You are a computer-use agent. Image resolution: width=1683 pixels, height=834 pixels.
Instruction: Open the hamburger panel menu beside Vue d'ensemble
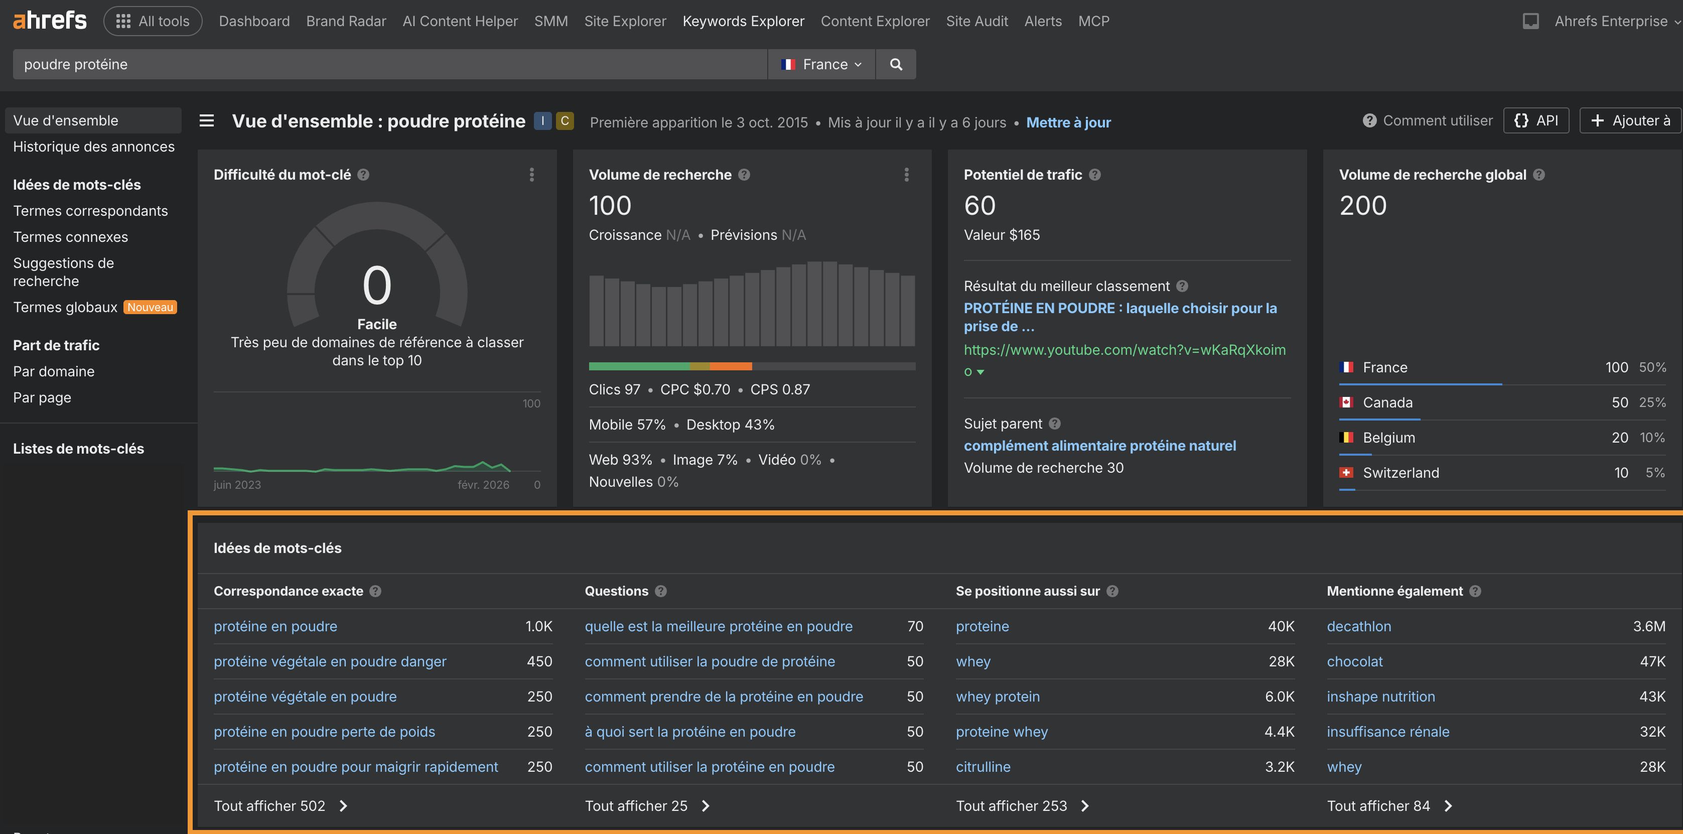(206, 120)
